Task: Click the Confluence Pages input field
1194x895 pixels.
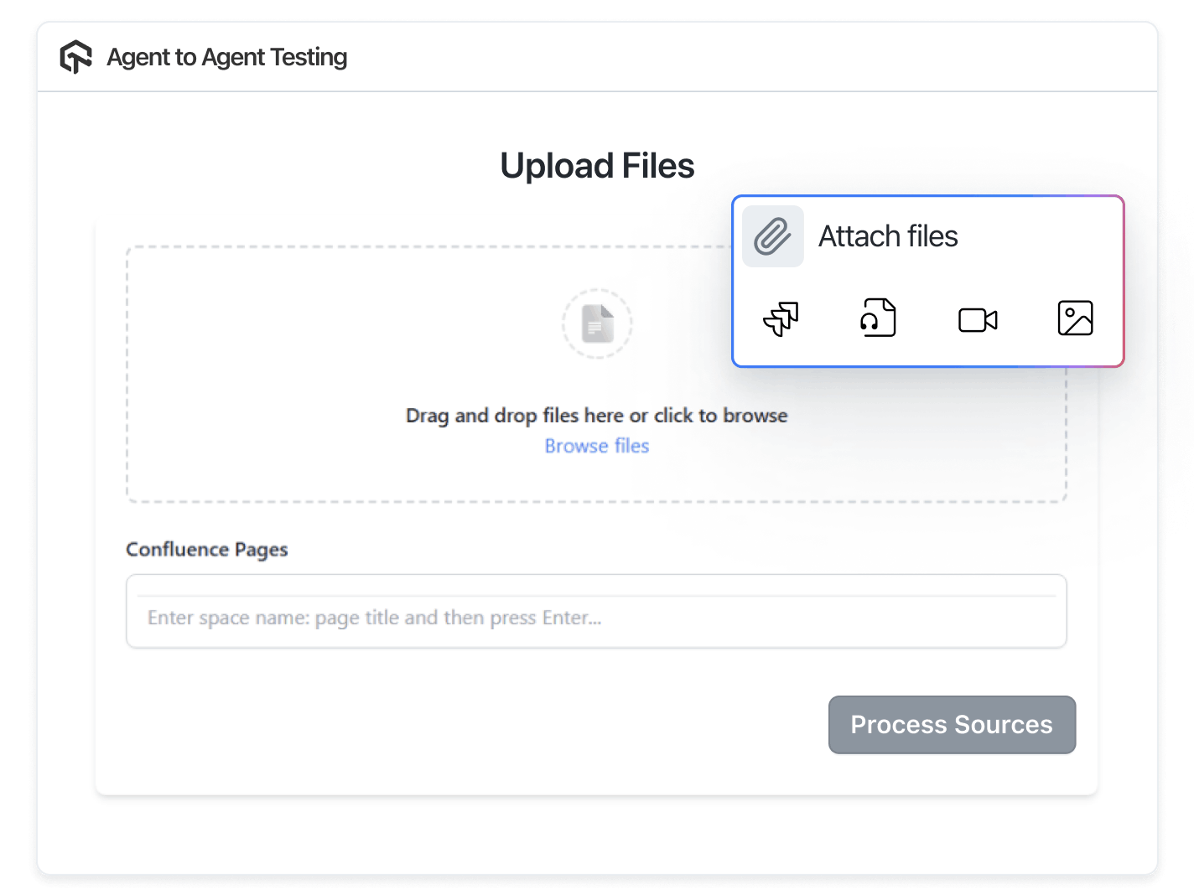Action: 596,612
